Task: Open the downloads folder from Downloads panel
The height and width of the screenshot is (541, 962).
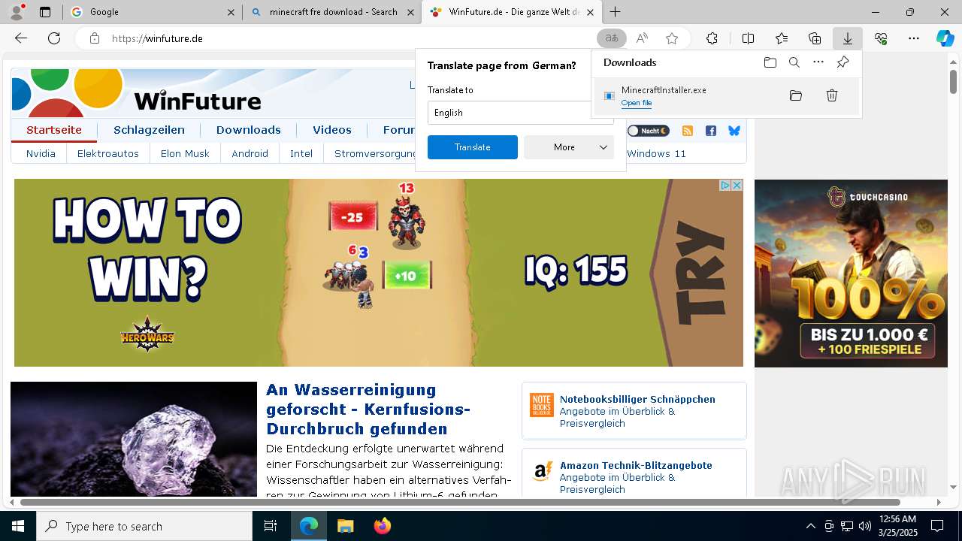Action: click(x=770, y=62)
